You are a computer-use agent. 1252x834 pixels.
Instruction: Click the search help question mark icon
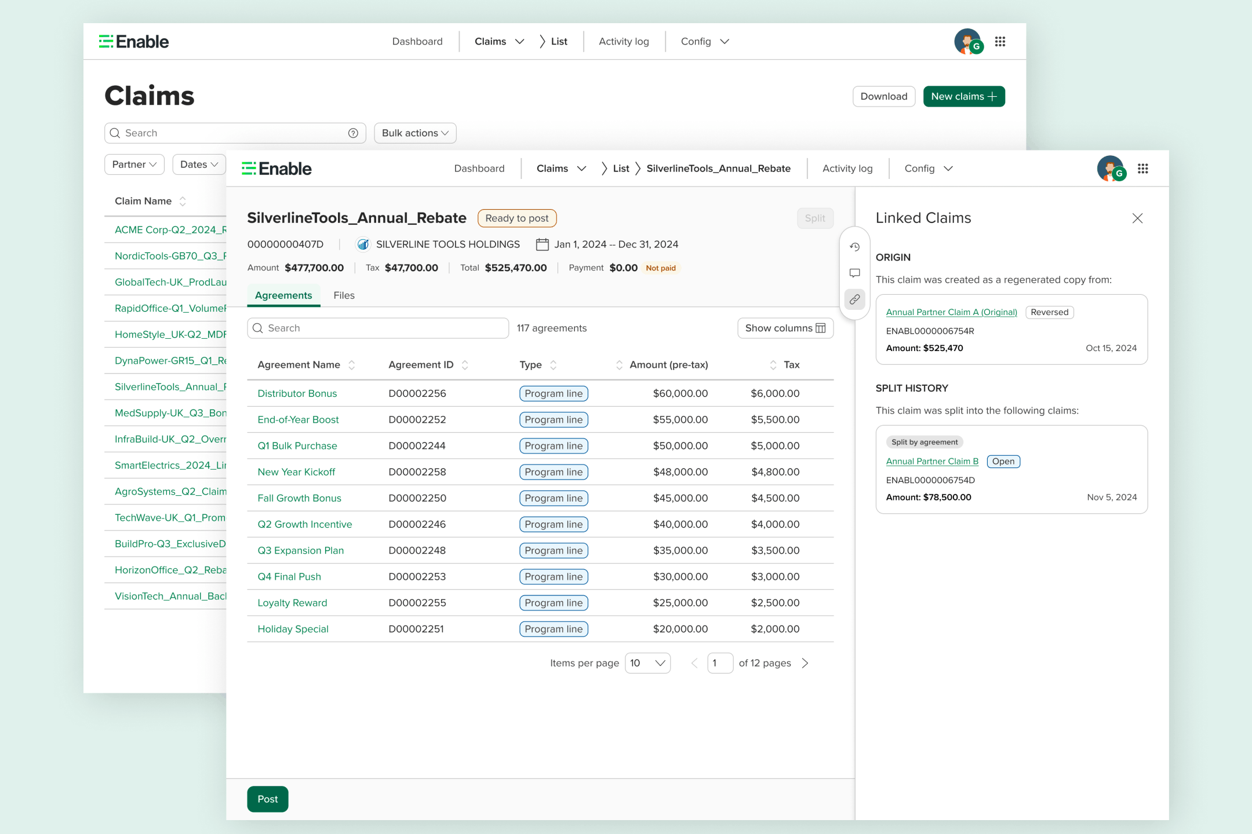353,133
